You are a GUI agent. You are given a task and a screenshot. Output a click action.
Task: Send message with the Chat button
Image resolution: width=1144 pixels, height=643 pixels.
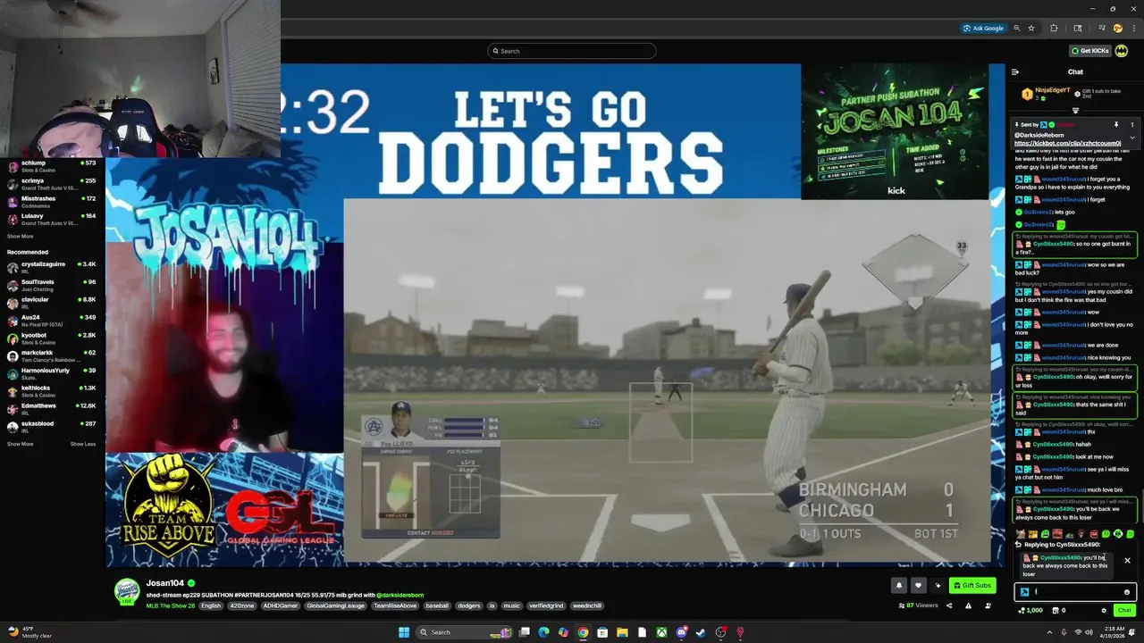(x=1124, y=611)
